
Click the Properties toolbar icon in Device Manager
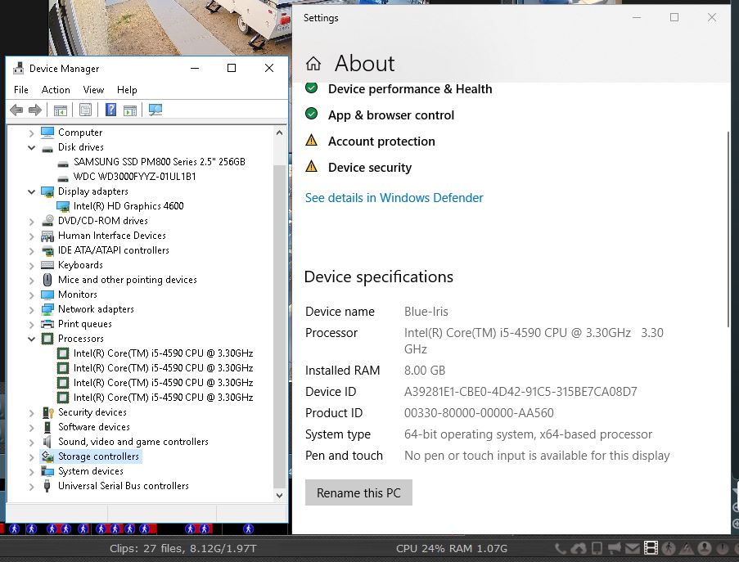85,110
